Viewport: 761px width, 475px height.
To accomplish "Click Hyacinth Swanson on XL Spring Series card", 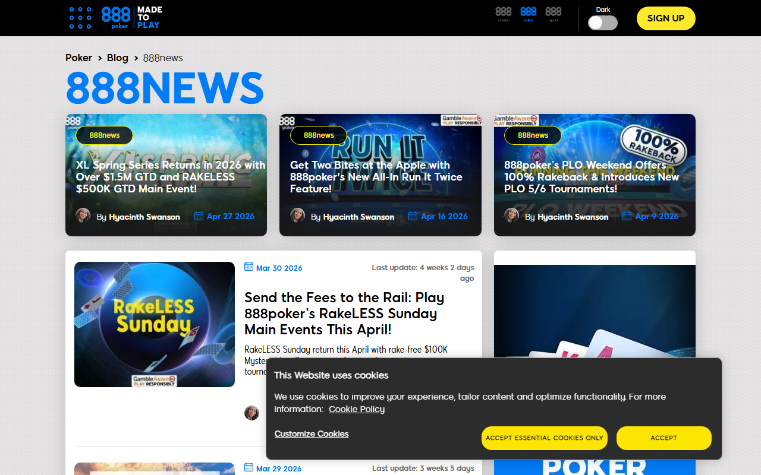I will pos(144,217).
